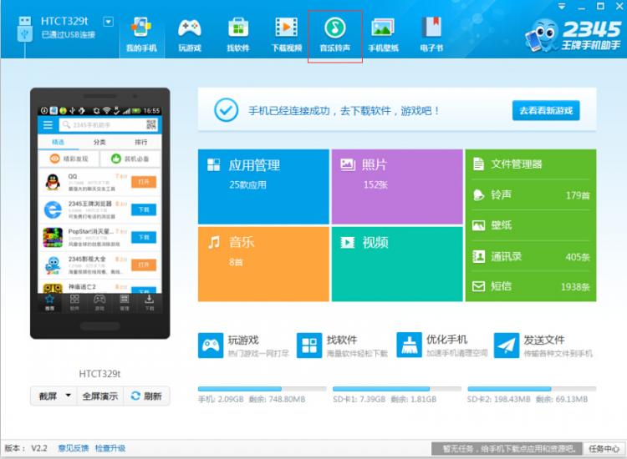This screenshot has width=627, height=459.
Task: Click the connection success checkmark icon
Action: (x=226, y=110)
